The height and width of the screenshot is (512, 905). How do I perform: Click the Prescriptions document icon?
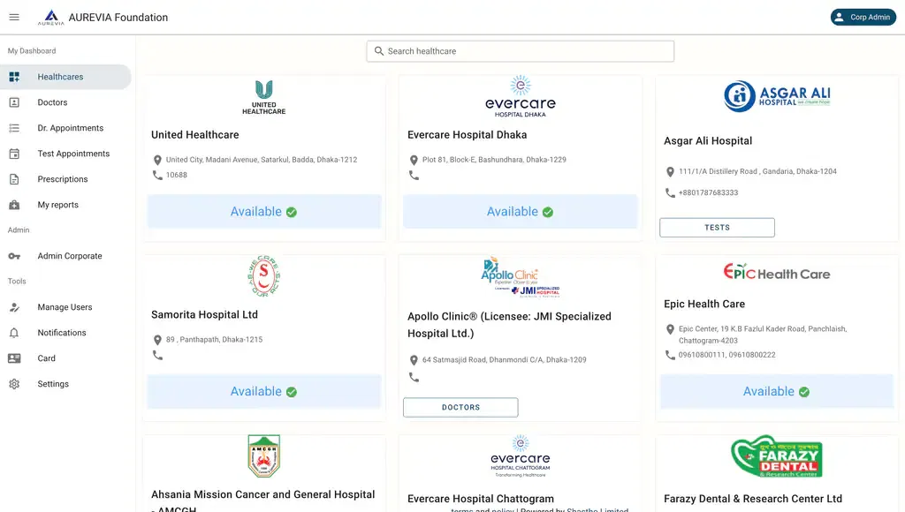(x=14, y=179)
